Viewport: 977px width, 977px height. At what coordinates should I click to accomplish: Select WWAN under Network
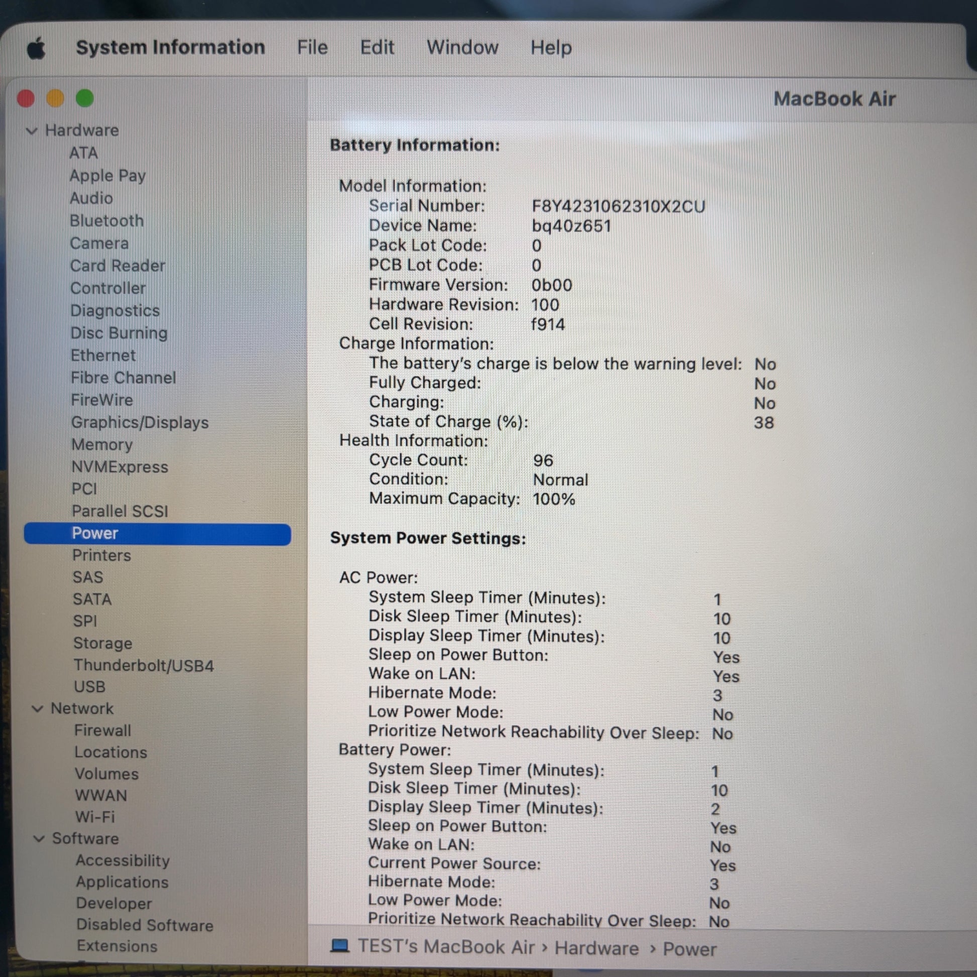coord(101,796)
